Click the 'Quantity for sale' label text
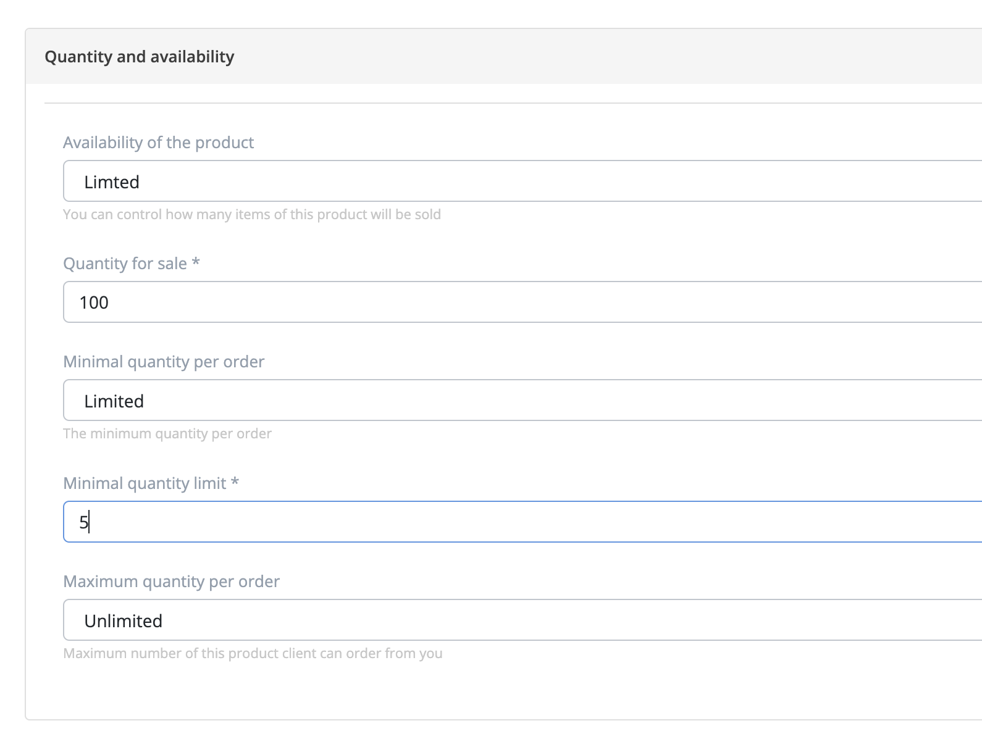 click(125, 264)
